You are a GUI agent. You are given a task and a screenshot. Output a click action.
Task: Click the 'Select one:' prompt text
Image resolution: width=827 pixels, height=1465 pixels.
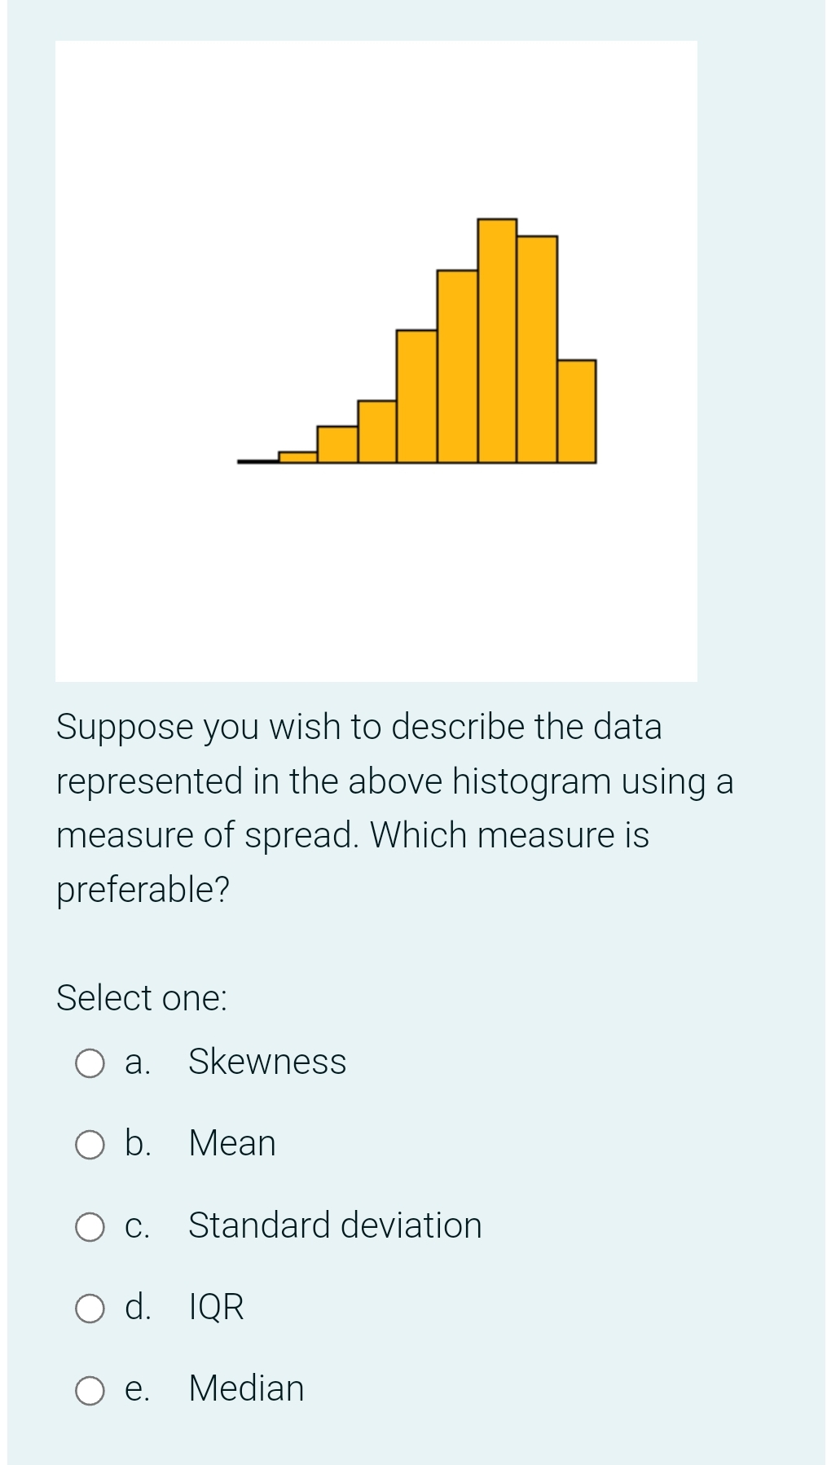[x=142, y=998]
